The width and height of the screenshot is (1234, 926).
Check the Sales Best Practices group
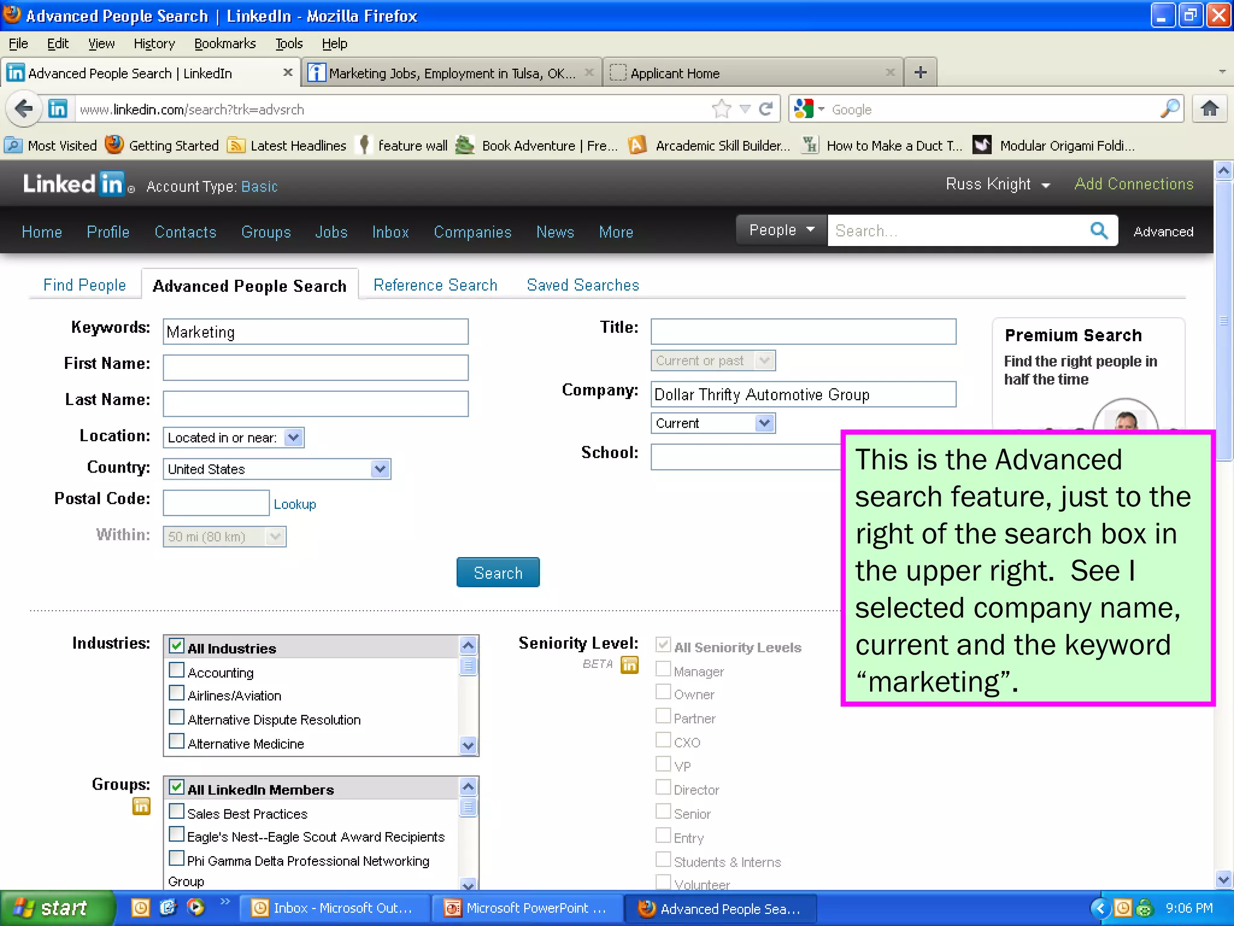click(177, 811)
